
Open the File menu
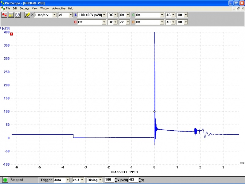pos(8,8)
